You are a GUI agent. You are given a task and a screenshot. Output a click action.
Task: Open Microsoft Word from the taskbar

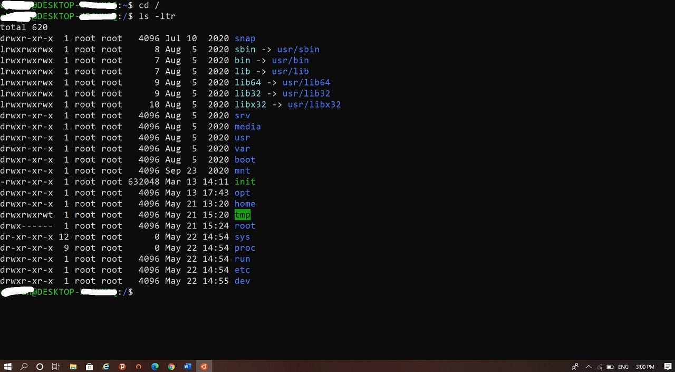coord(188,366)
